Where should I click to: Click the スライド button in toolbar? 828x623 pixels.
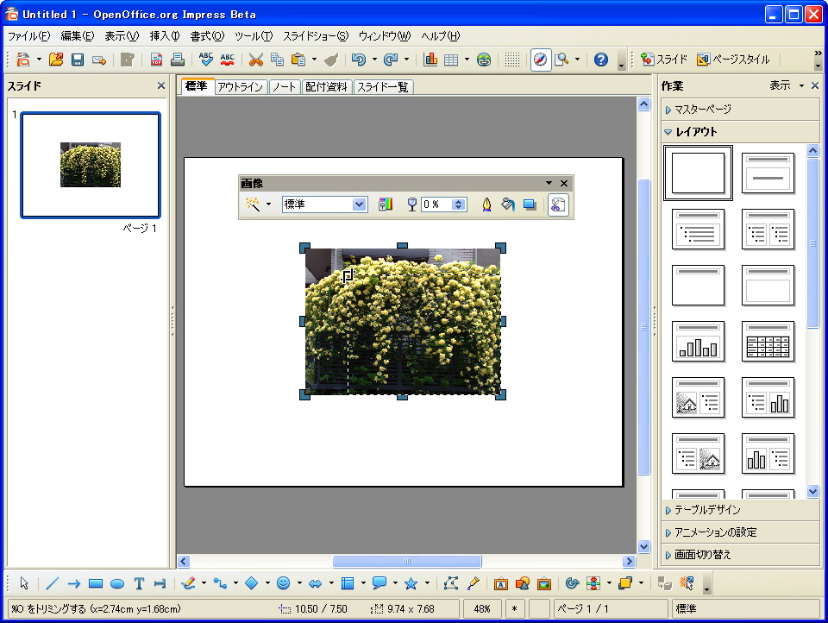[664, 60]
